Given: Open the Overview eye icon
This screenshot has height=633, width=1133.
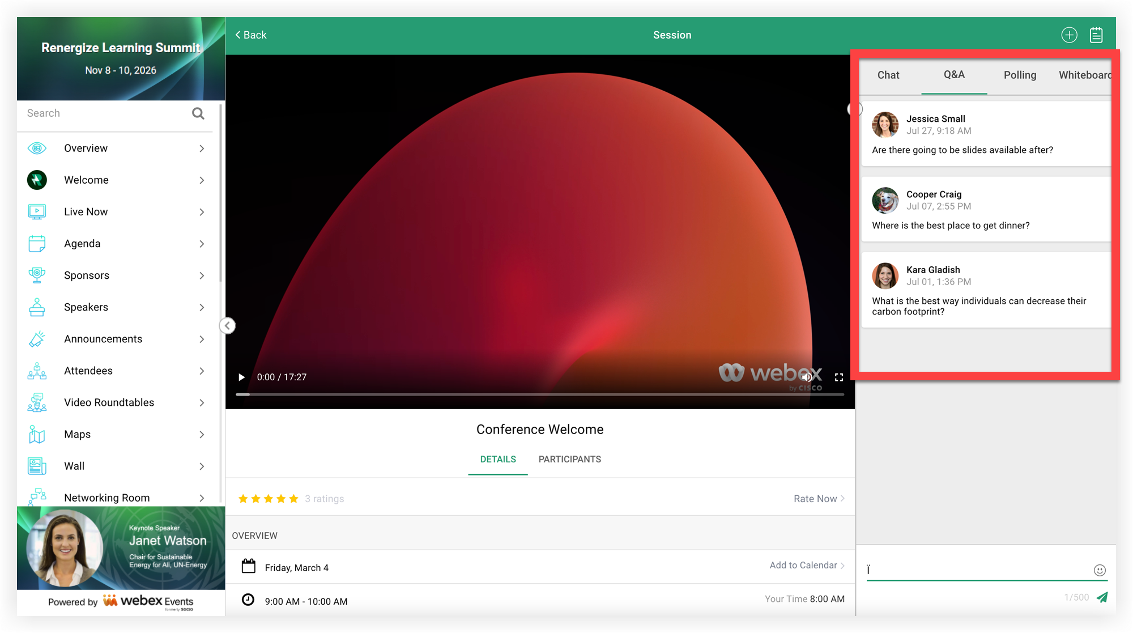Looking at the screenshot, I should (x=37, y=148).
